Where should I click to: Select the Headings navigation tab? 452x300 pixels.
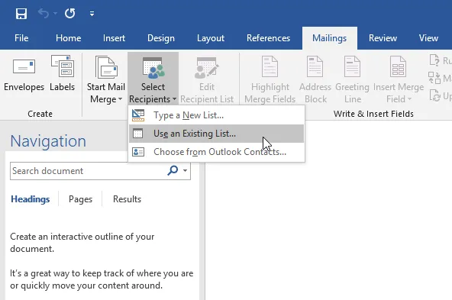[31, 199]
